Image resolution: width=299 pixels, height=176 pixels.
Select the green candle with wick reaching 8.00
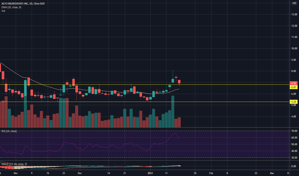(x=173, y=81)
